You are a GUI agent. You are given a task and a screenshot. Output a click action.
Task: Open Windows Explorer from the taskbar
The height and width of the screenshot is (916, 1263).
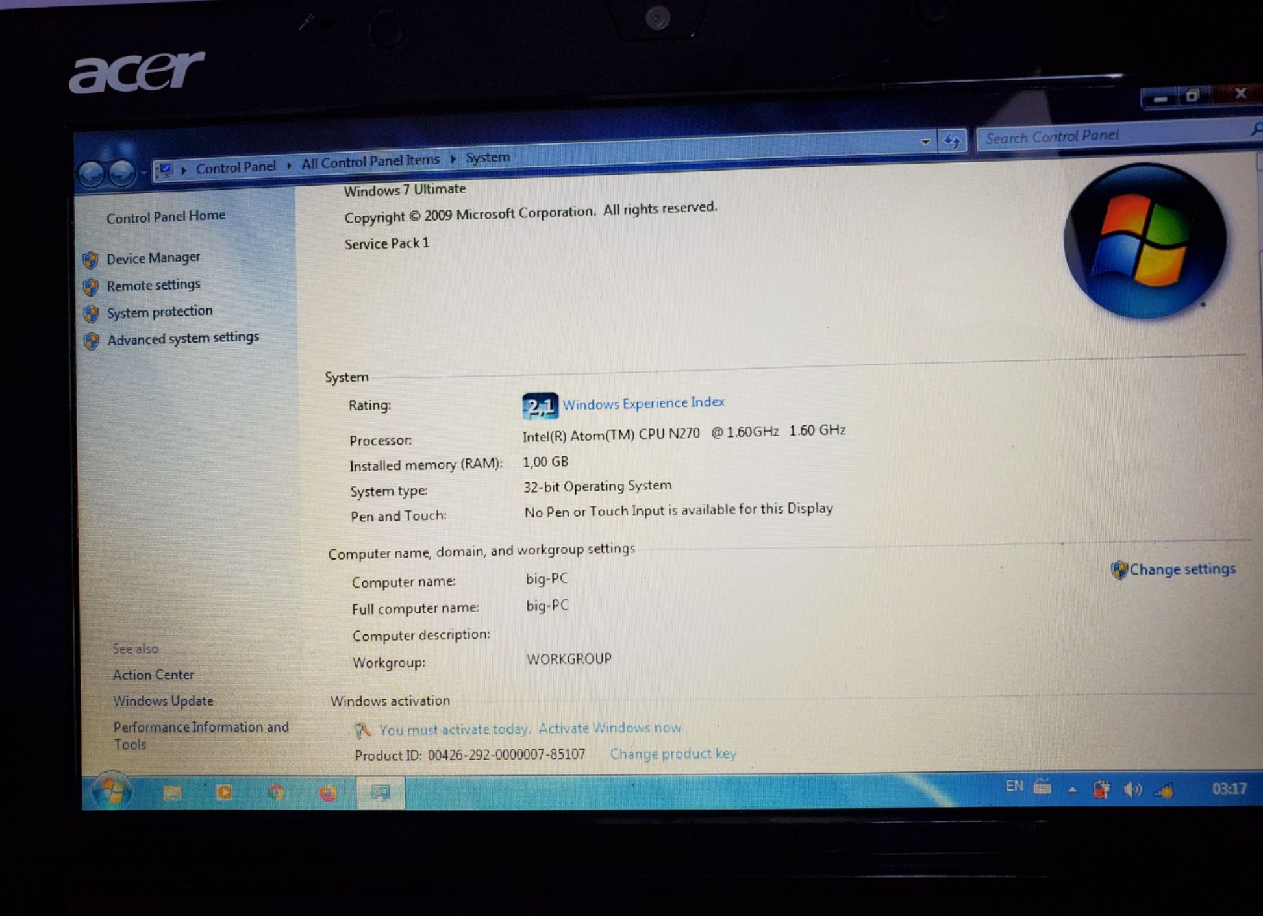pyautogui.click(x=172, y=793)
